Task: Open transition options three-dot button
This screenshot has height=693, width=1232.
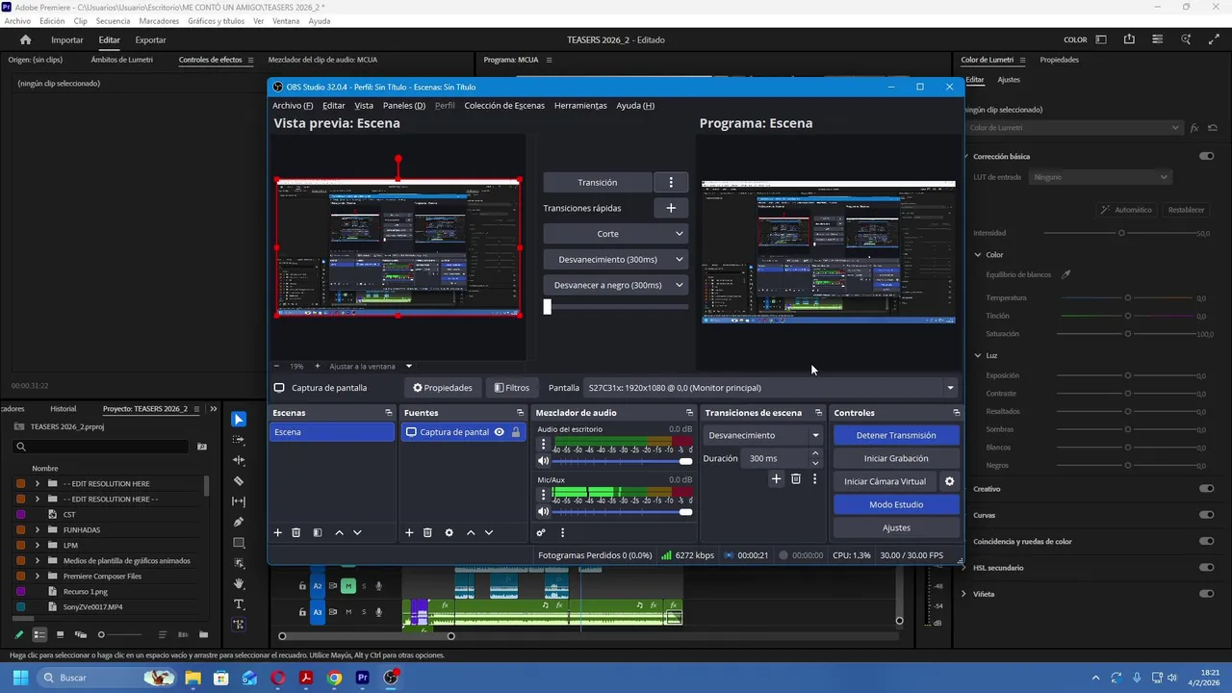Action: [x=671, y=182]
